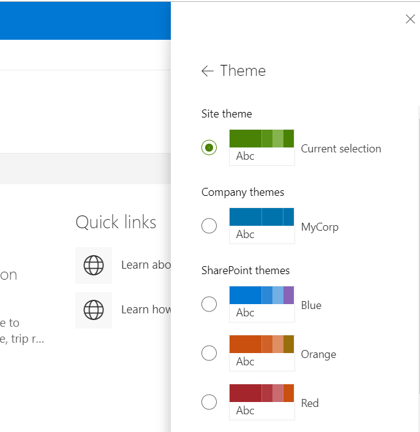Viewport: 420px width, 432px height.
Task: Click the Blue theme color swatch
Action: point(262,304)
